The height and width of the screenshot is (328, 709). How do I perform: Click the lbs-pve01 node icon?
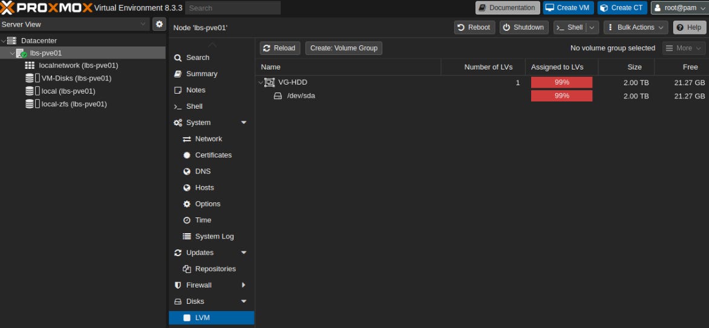21,53
